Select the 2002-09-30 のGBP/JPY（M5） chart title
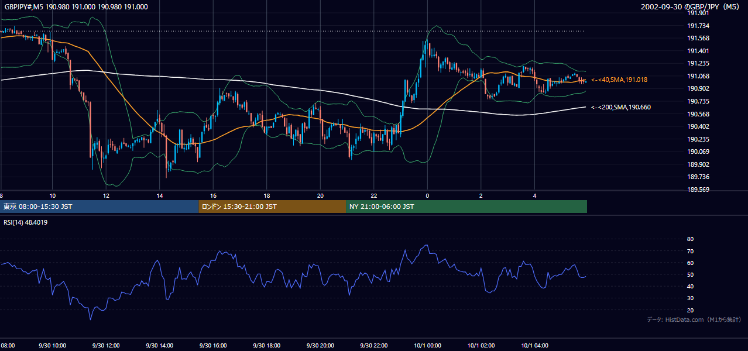This screenshot has width=748, height=351. (691, 7)
